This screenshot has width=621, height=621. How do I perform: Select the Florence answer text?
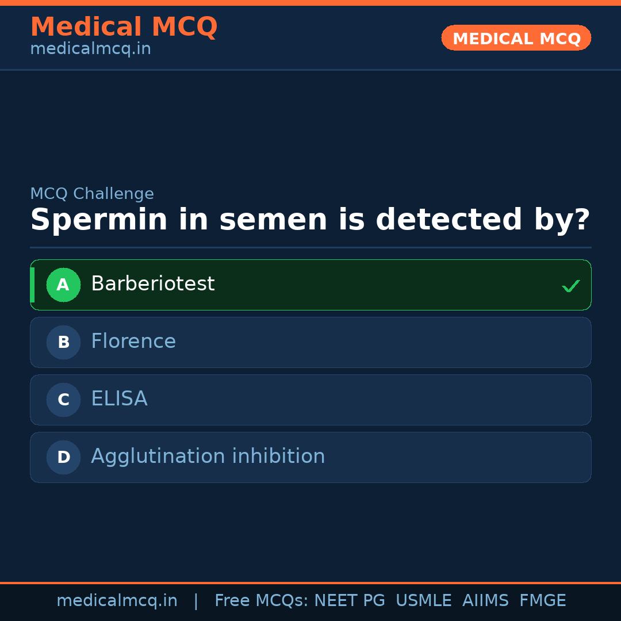[133, 342]
